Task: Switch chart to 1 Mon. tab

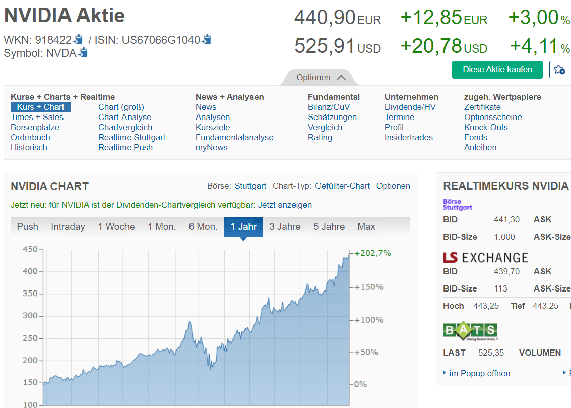Action: pos(162,226)
